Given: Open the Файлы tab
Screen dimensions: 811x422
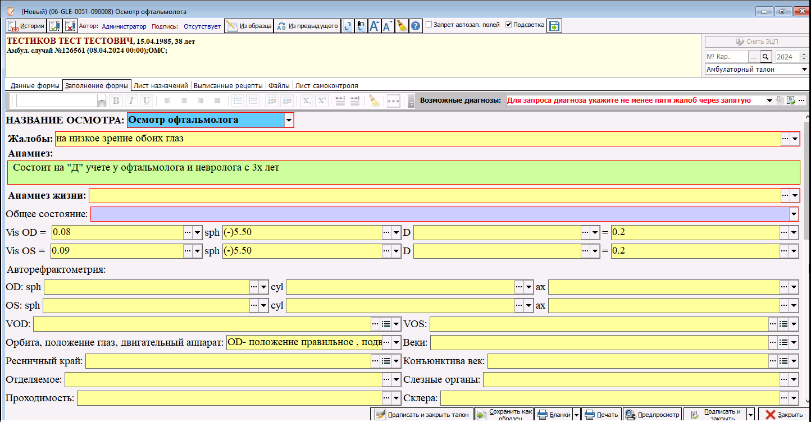Looking at the screenshot, I should tap(279, 86).
